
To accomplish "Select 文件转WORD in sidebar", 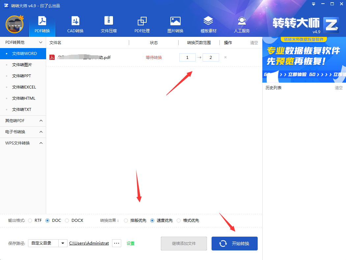I will click(23, 54).
